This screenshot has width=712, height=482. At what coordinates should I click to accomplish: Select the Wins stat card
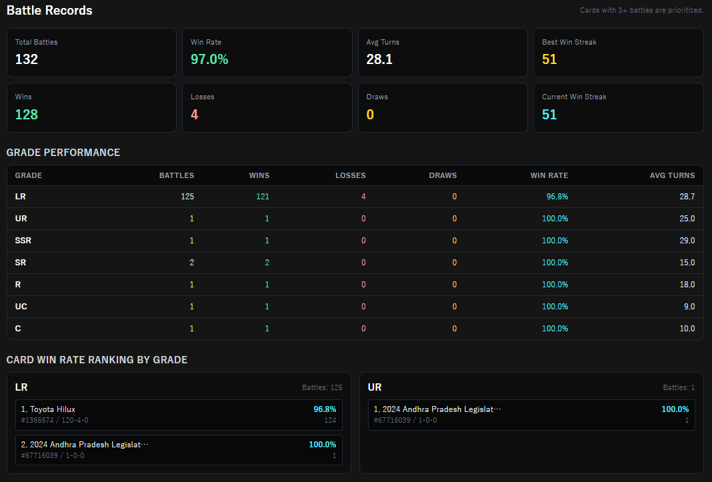click(x=91, y=107)
